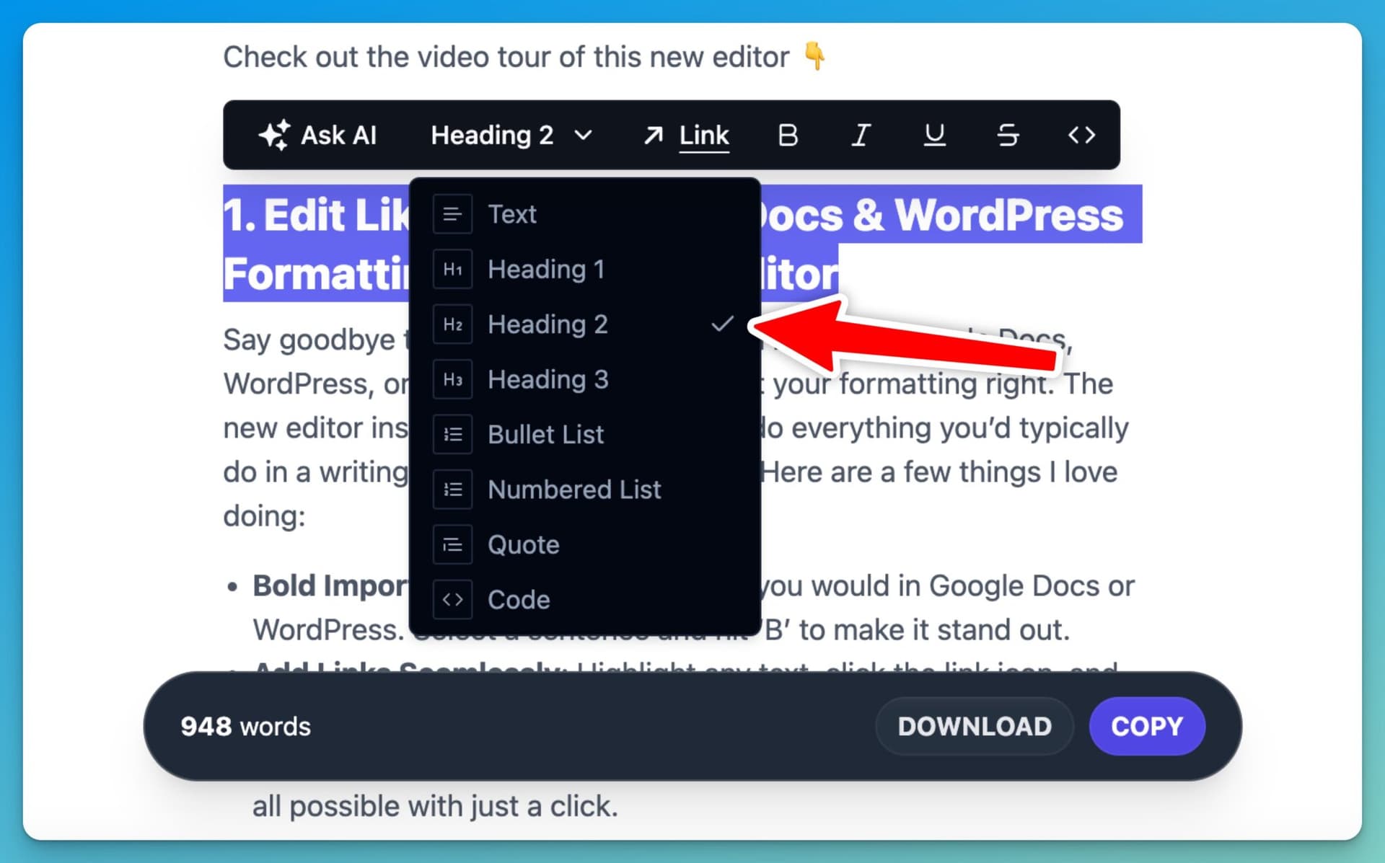The height and width of the screenshot is (863, 1385).
Task: Convert the selection to Code block
Action: click(x=519, y=599)
